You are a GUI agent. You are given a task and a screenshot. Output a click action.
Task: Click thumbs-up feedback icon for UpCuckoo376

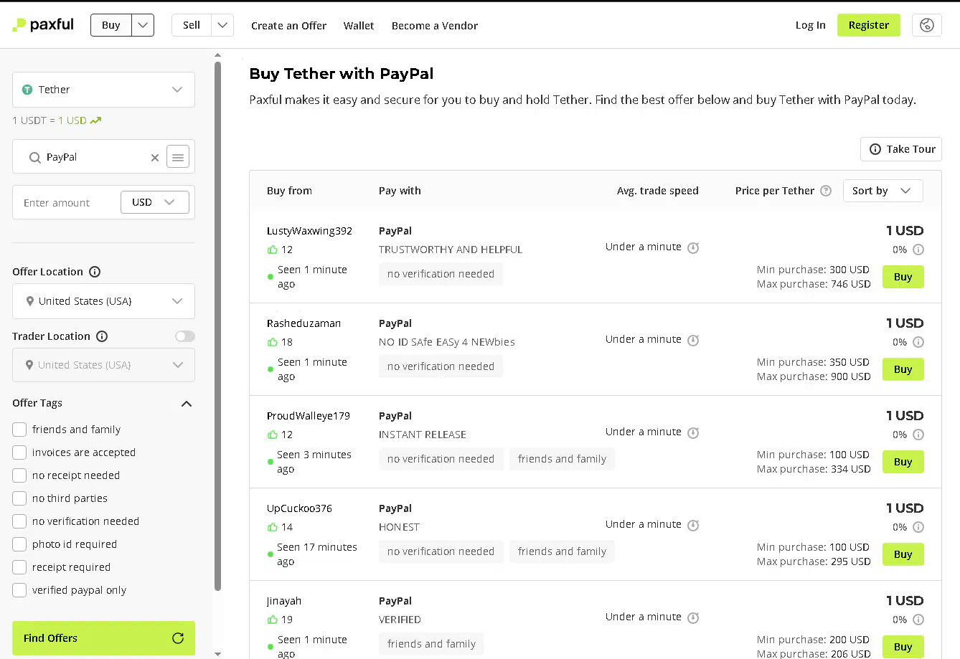click(272, 527)
